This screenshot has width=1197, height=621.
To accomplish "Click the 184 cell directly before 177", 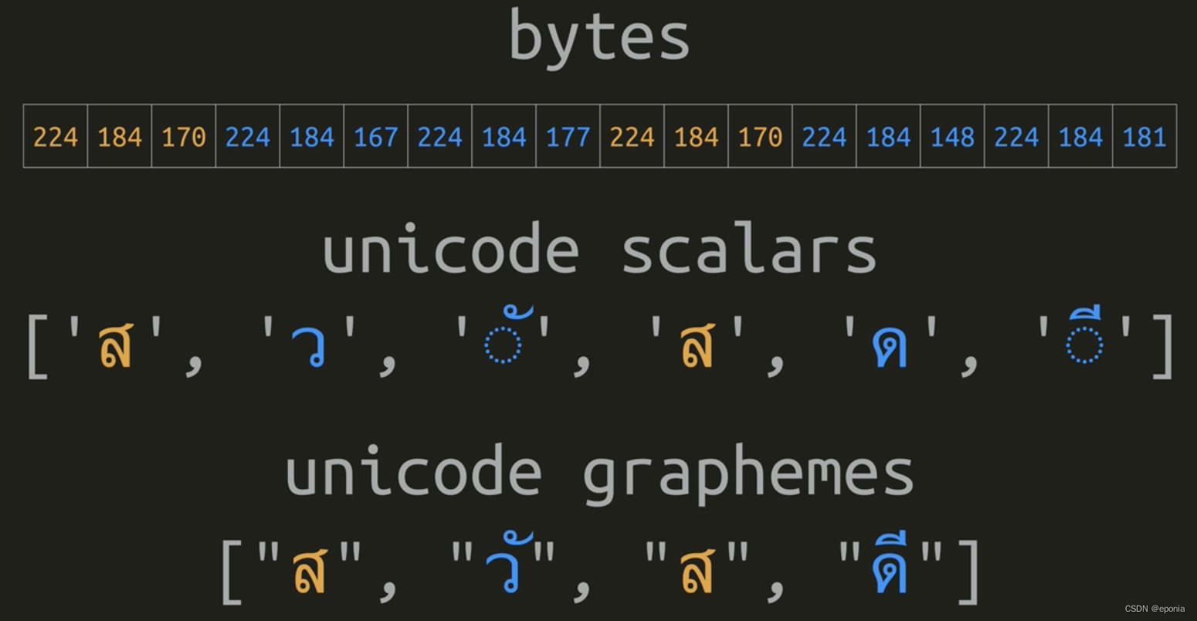I will point(504,136).
